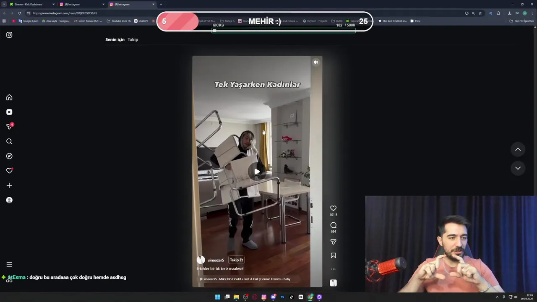Open Chrome three-dot menu
537x302 pixels.
pos(532,13)
